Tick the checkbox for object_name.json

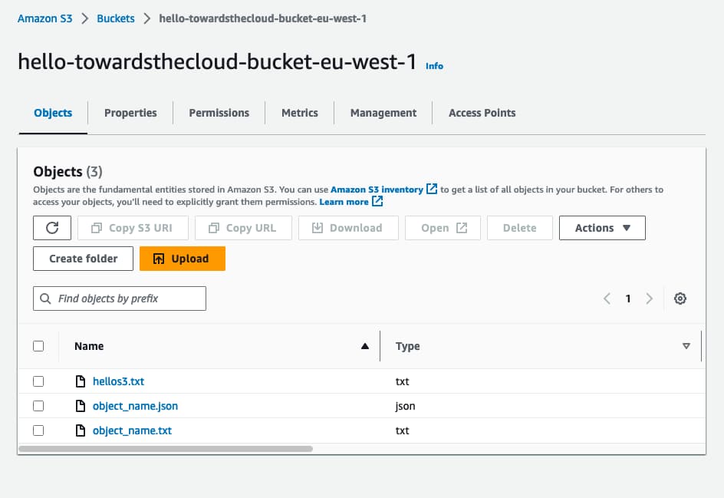(x=38, y=406)
